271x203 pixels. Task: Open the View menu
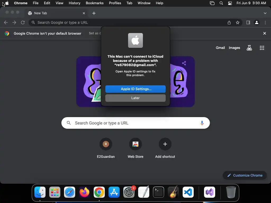click(x=60, y=3)
